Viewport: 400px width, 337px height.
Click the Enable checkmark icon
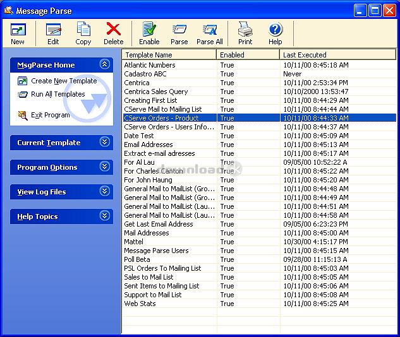coord(149,30)
